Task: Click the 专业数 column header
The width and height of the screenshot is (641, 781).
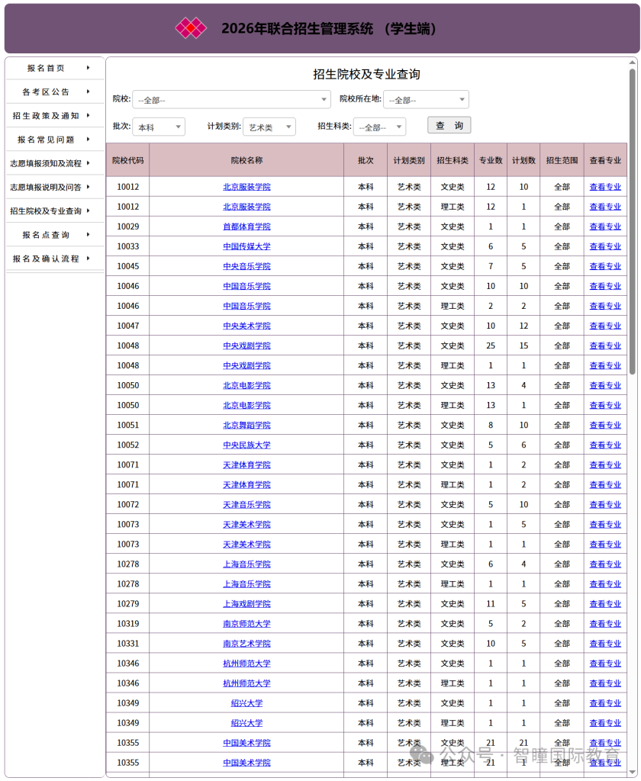Action: [x=491, y=160]
